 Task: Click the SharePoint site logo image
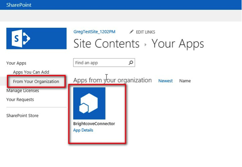pos(36,38)
